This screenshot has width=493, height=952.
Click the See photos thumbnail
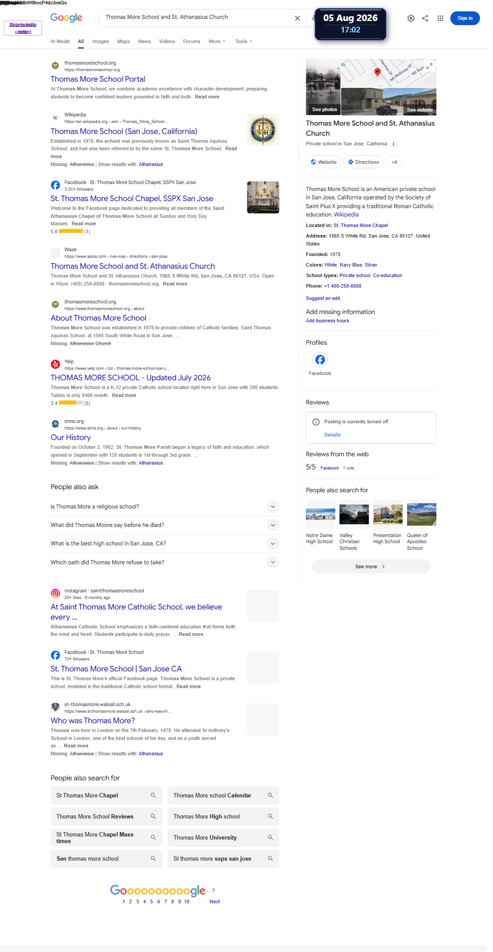pyautogui.click(x=323, y=87)
